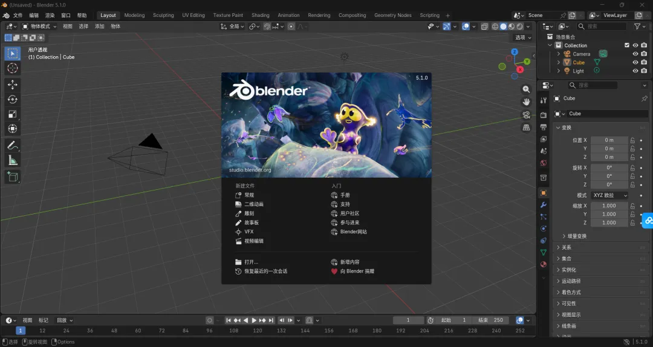Open the Object Data mesh tab
653x347 pixels.
pos(544,253)
